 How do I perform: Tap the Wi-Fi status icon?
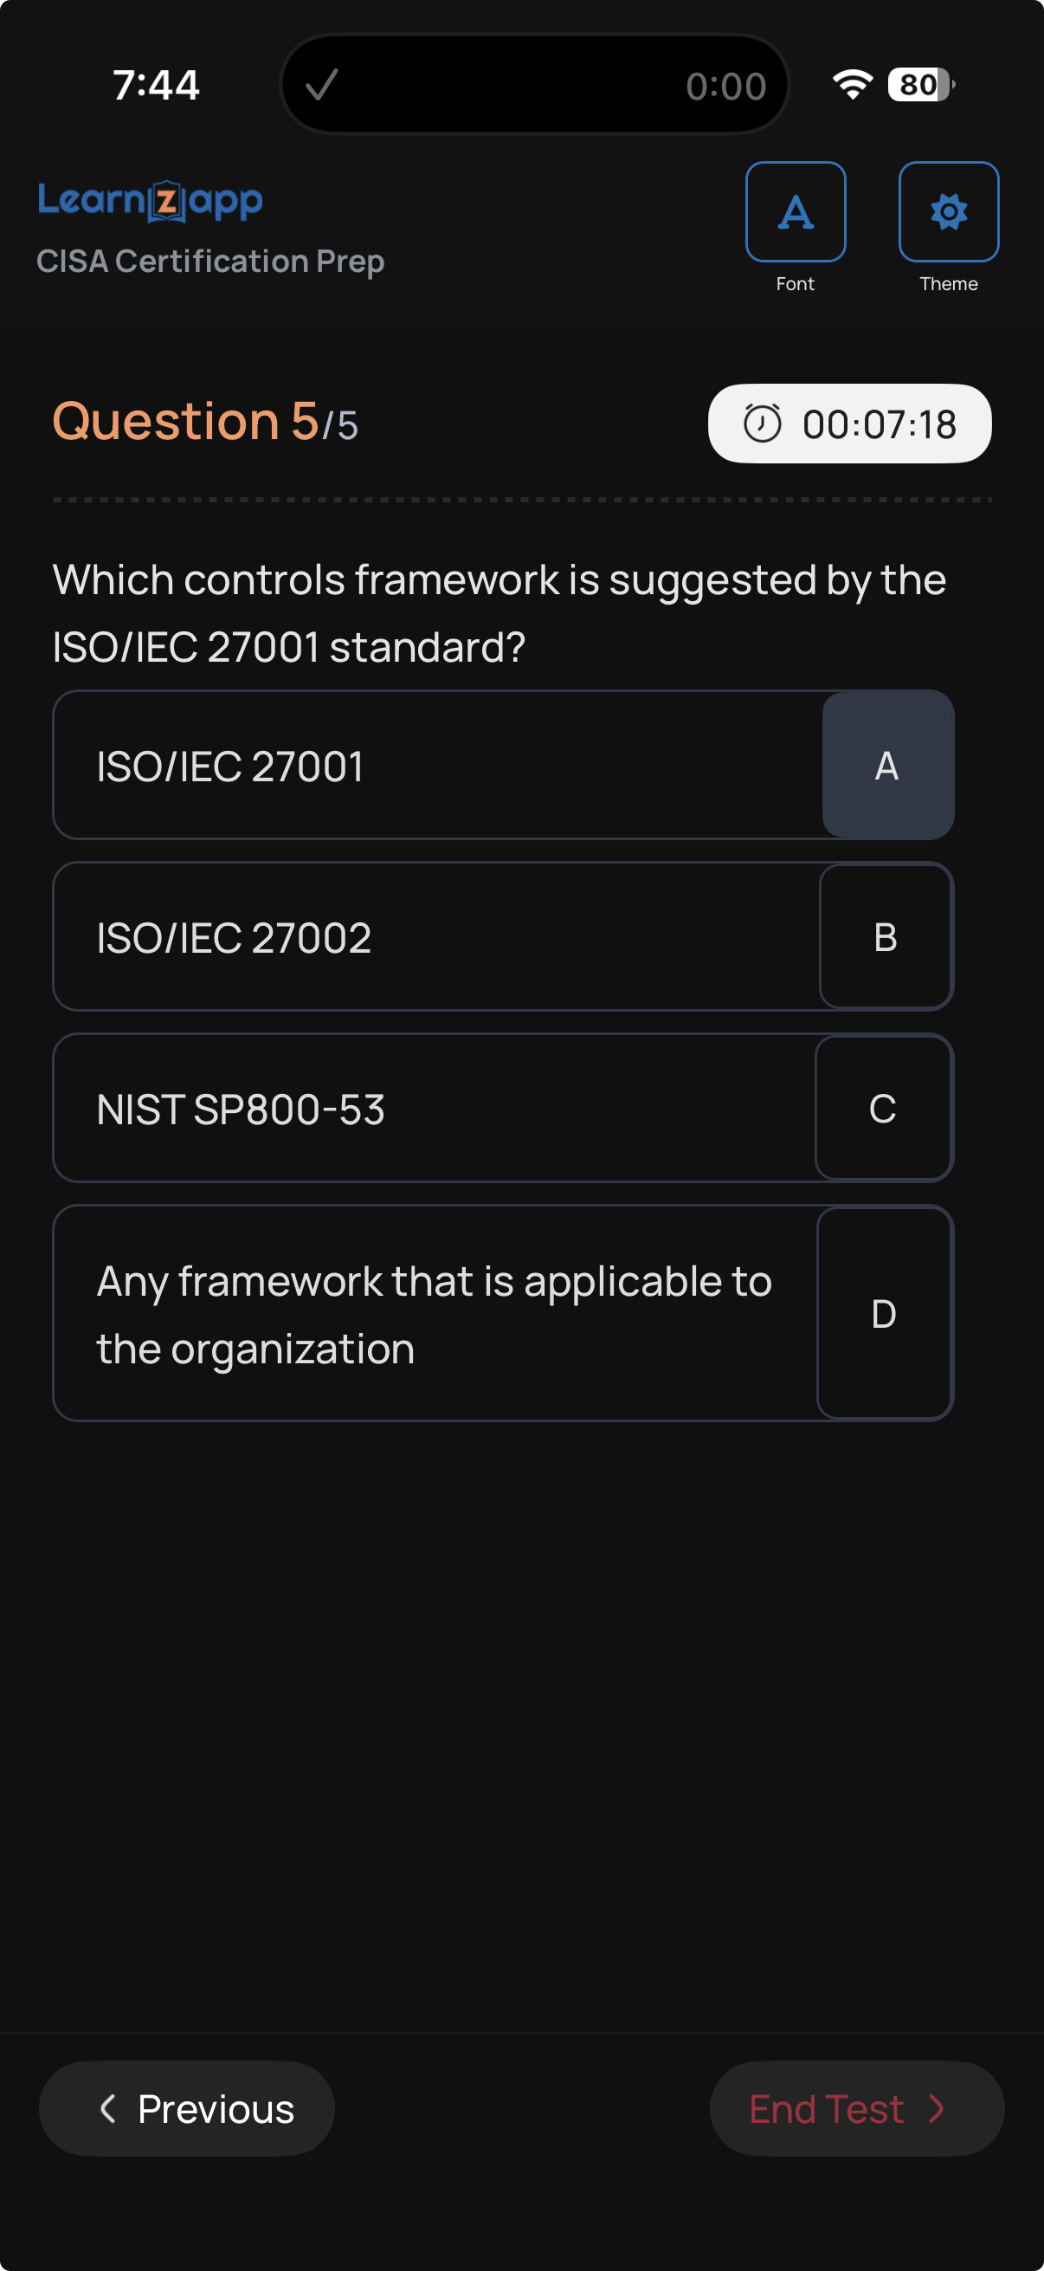852,85
